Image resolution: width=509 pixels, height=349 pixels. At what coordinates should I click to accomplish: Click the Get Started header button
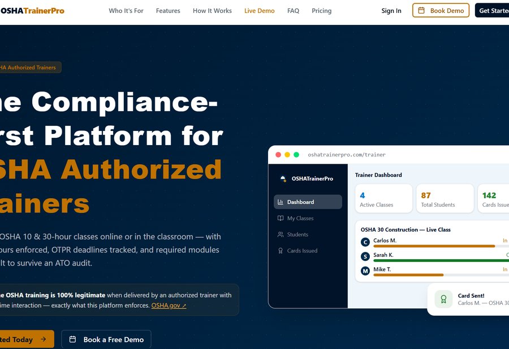click(492, 10)
